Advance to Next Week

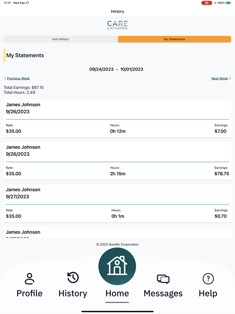pyautogui.click(x=220, y=78)
